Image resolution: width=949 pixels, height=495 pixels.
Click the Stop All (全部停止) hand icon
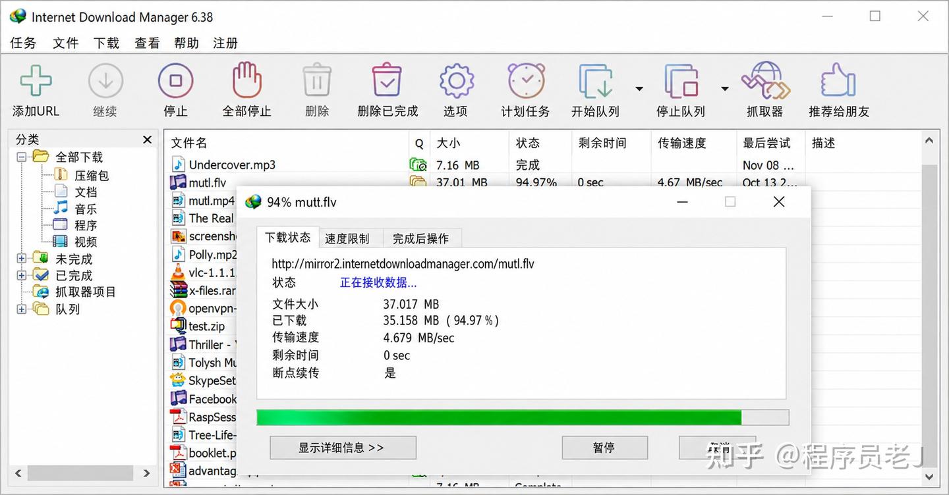(x=246, y=80)
